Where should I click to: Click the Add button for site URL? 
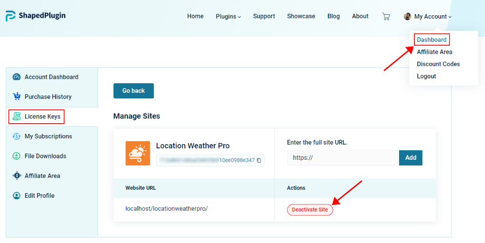(x=411, y=158)
